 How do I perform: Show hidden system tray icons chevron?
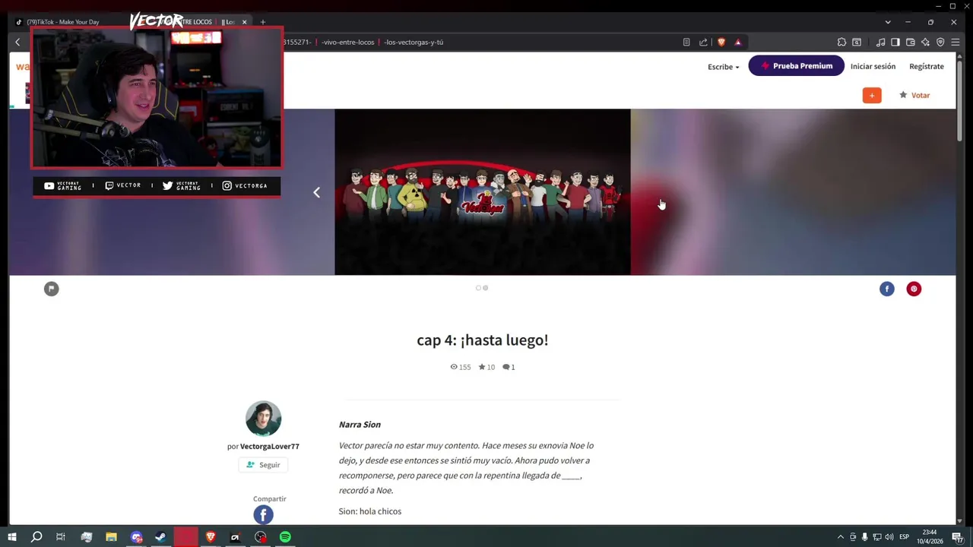coord(840,537)
